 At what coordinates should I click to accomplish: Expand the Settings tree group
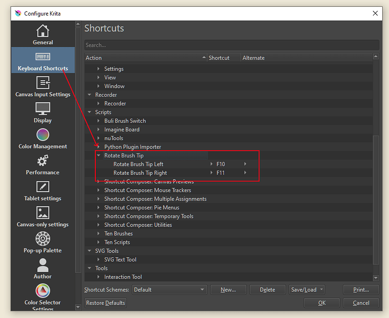pos(99,69)
